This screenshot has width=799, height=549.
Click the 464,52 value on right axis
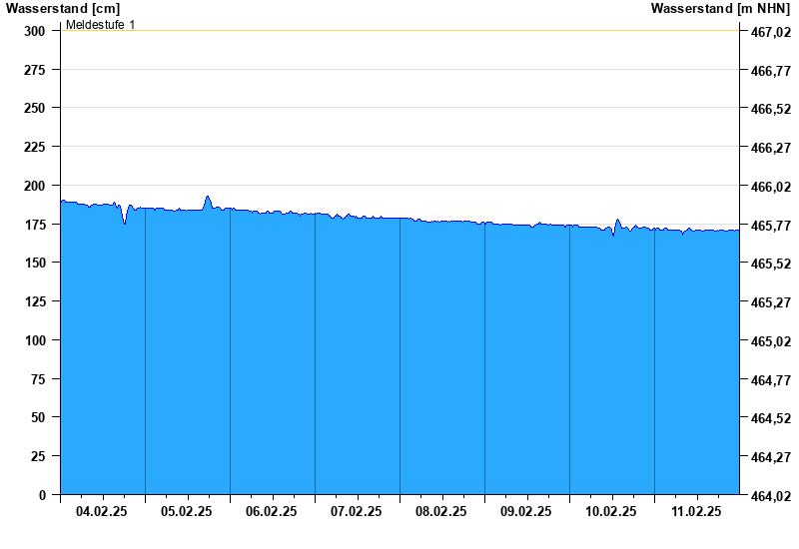coord(771,418)
